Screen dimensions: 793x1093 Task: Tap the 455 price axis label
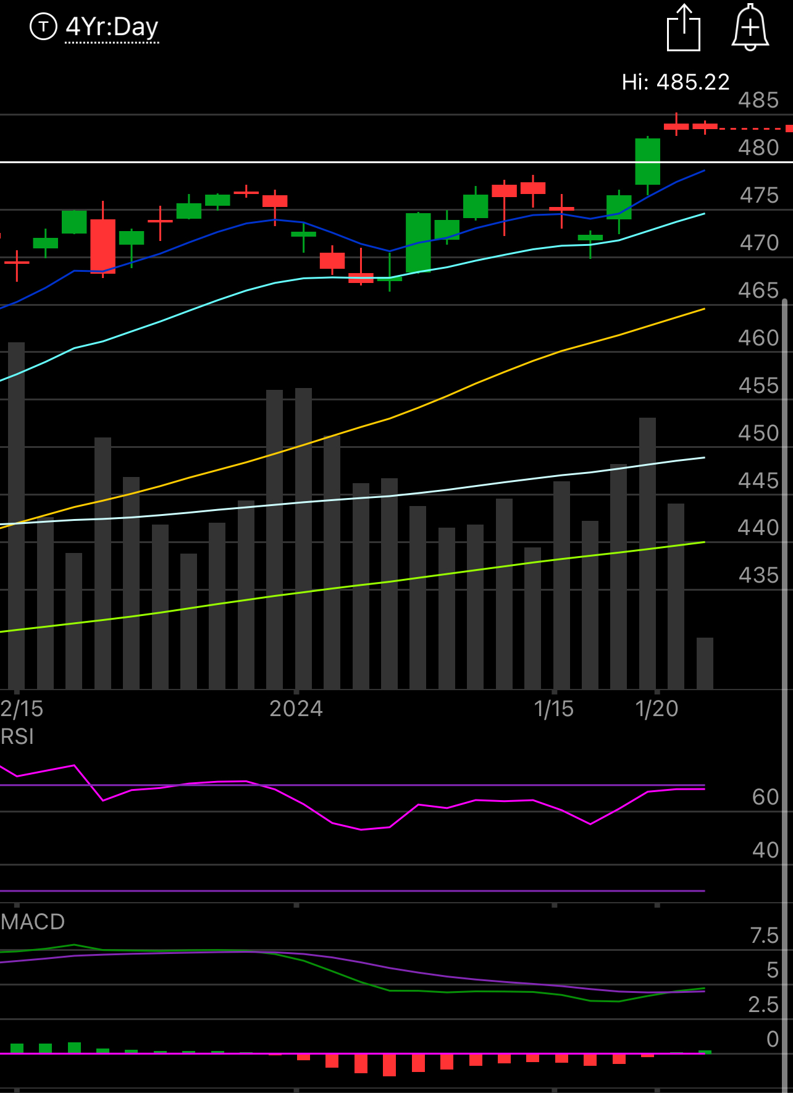pos(758,385)
